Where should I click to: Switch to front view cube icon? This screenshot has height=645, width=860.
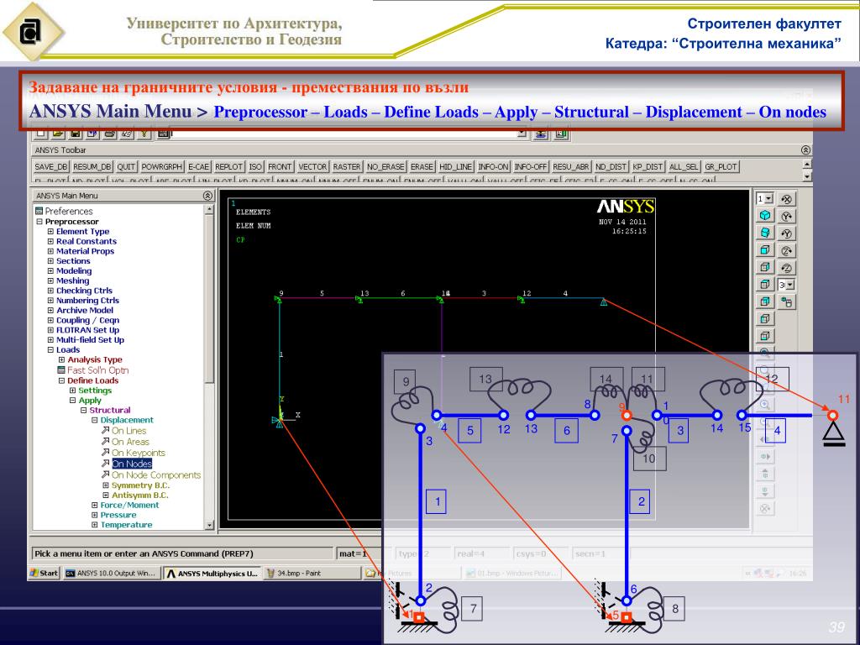[x=766, y=250]
